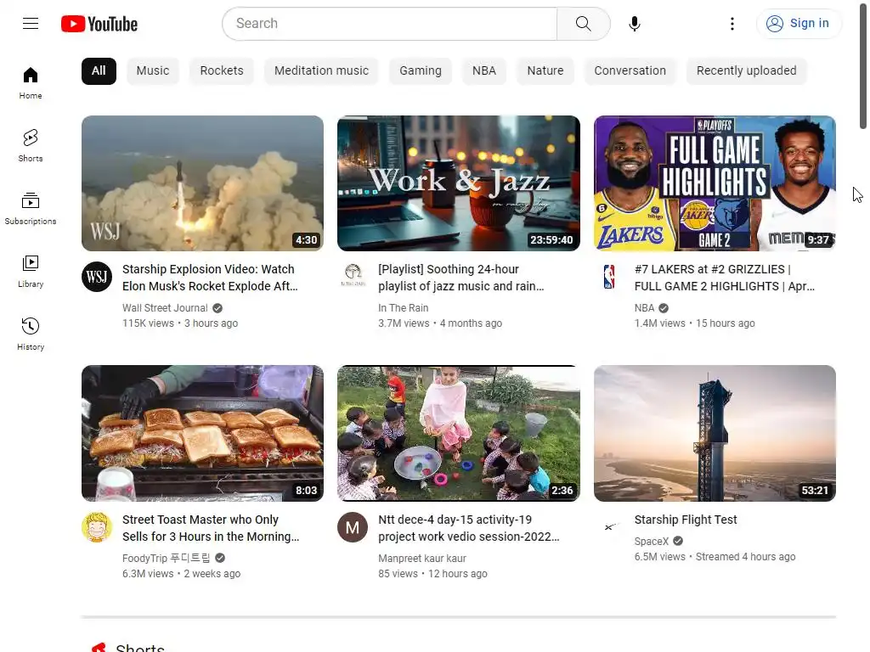This screenshot has height=652, width=870.
Task: Filter by Recently uploaded chip
Action: point(746,71)
